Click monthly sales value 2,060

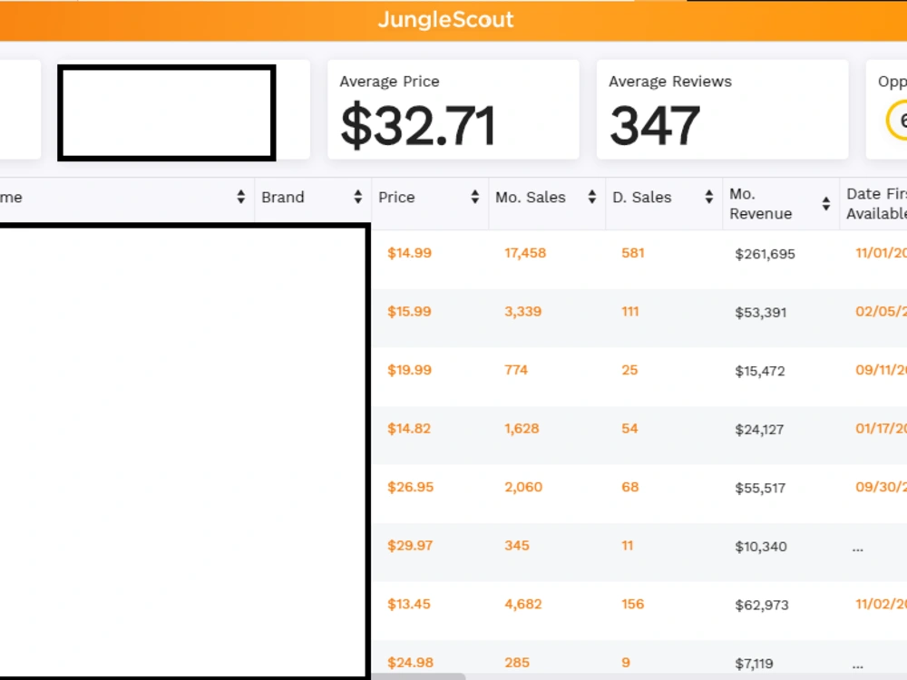(x=523, y=487)
